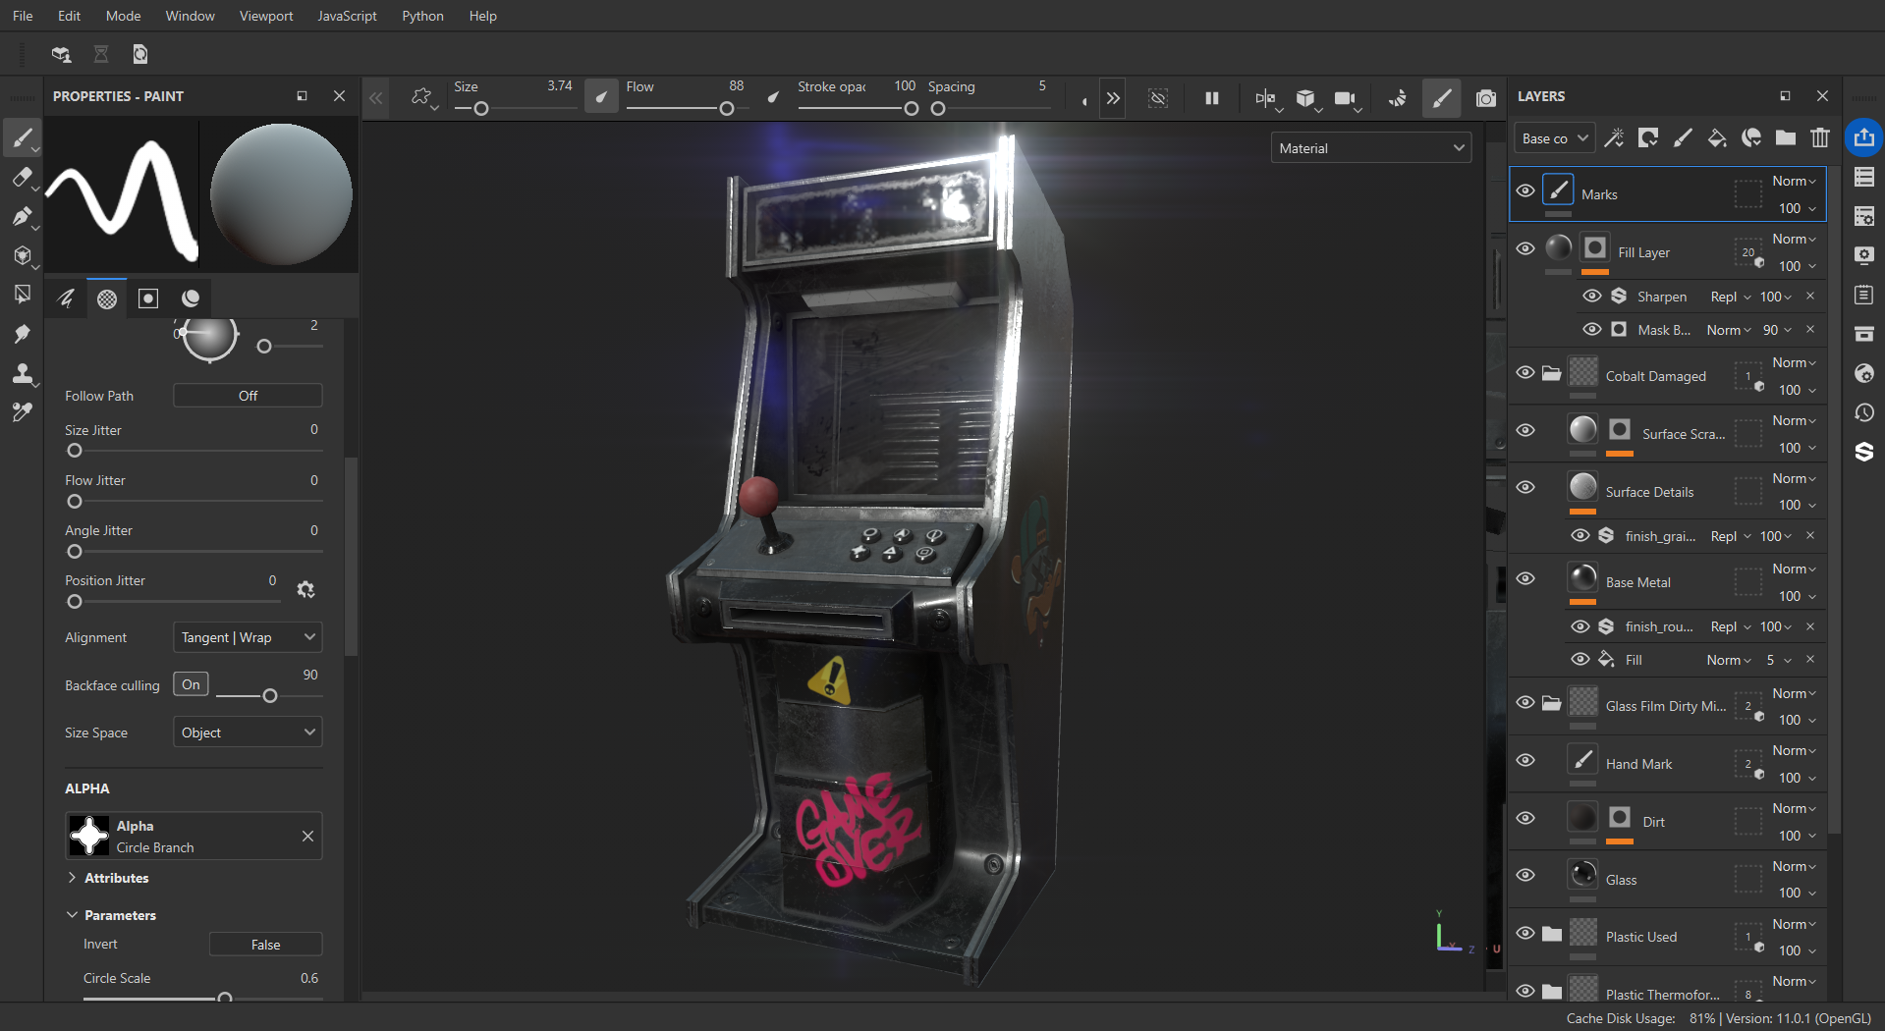Select the Smudge tool

[x=22, y=335]
